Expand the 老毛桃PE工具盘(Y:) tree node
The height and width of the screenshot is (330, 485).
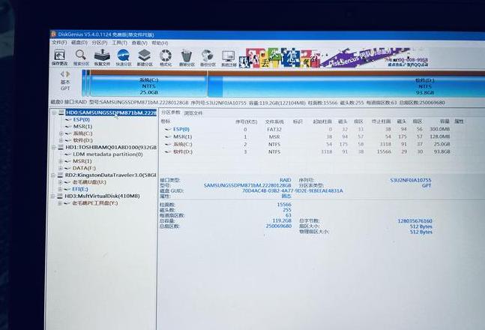[x=60, y=203]
